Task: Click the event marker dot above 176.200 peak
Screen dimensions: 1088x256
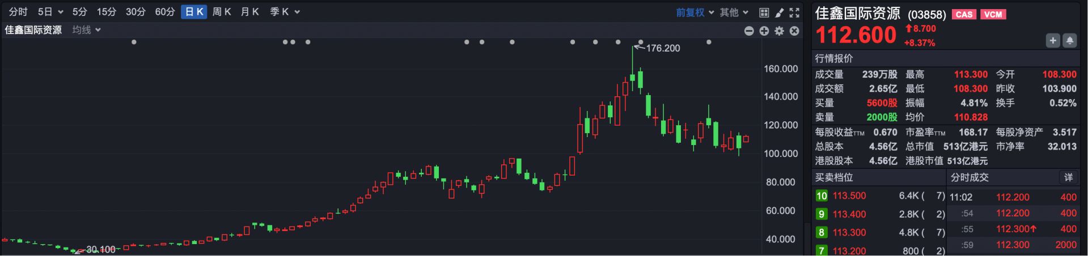Action: point(641,42)
